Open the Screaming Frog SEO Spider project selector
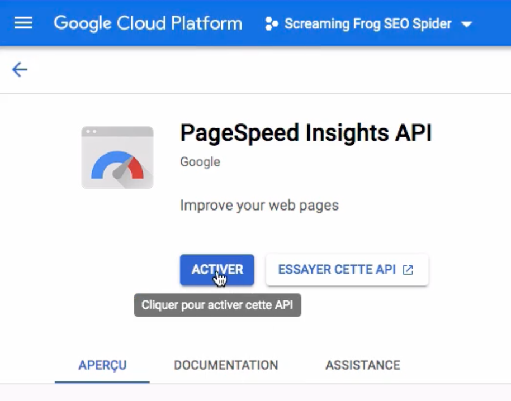 point(368,24)
